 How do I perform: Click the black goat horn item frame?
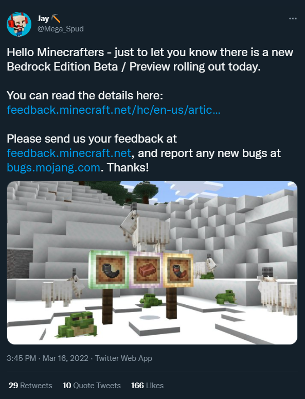pos(109,270)
